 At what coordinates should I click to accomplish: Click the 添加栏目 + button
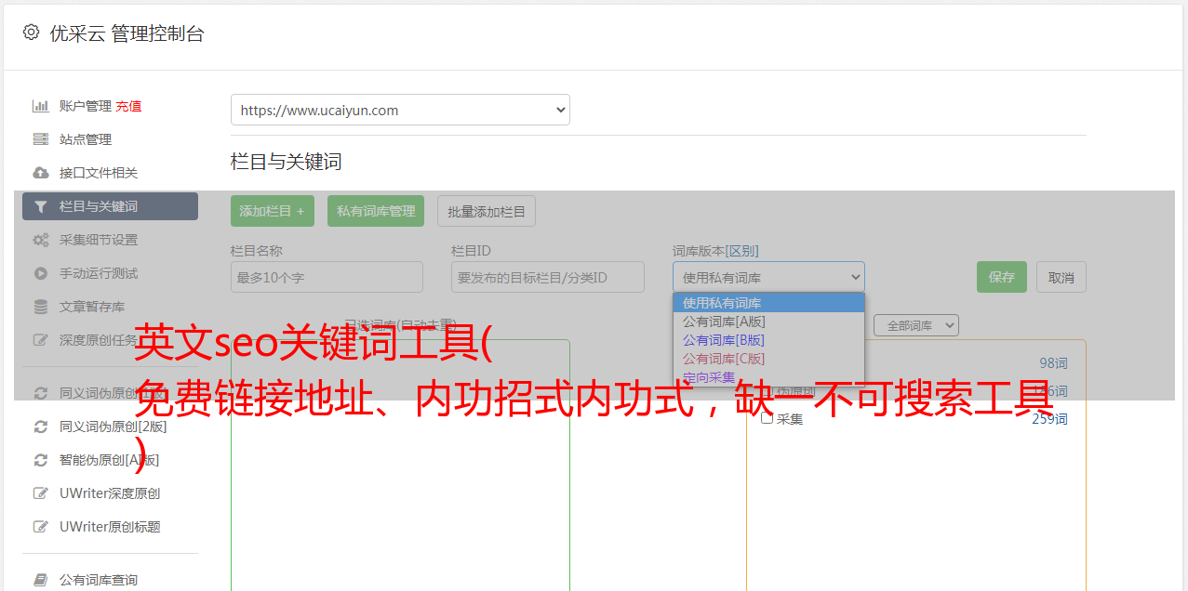(x=273, y=211)
